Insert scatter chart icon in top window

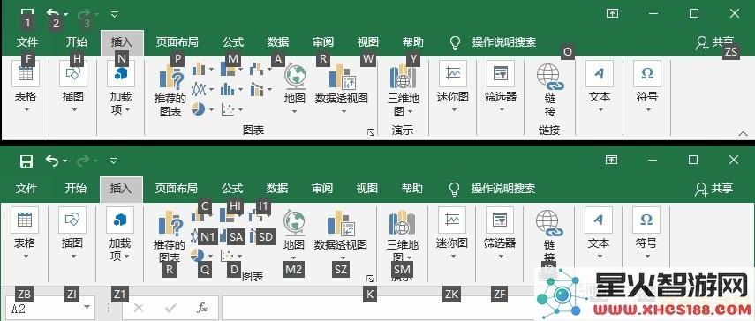(x=227, y=109)
